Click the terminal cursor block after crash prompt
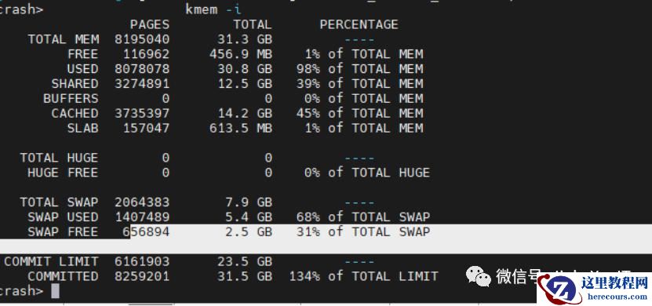 [x=55, y=291]
